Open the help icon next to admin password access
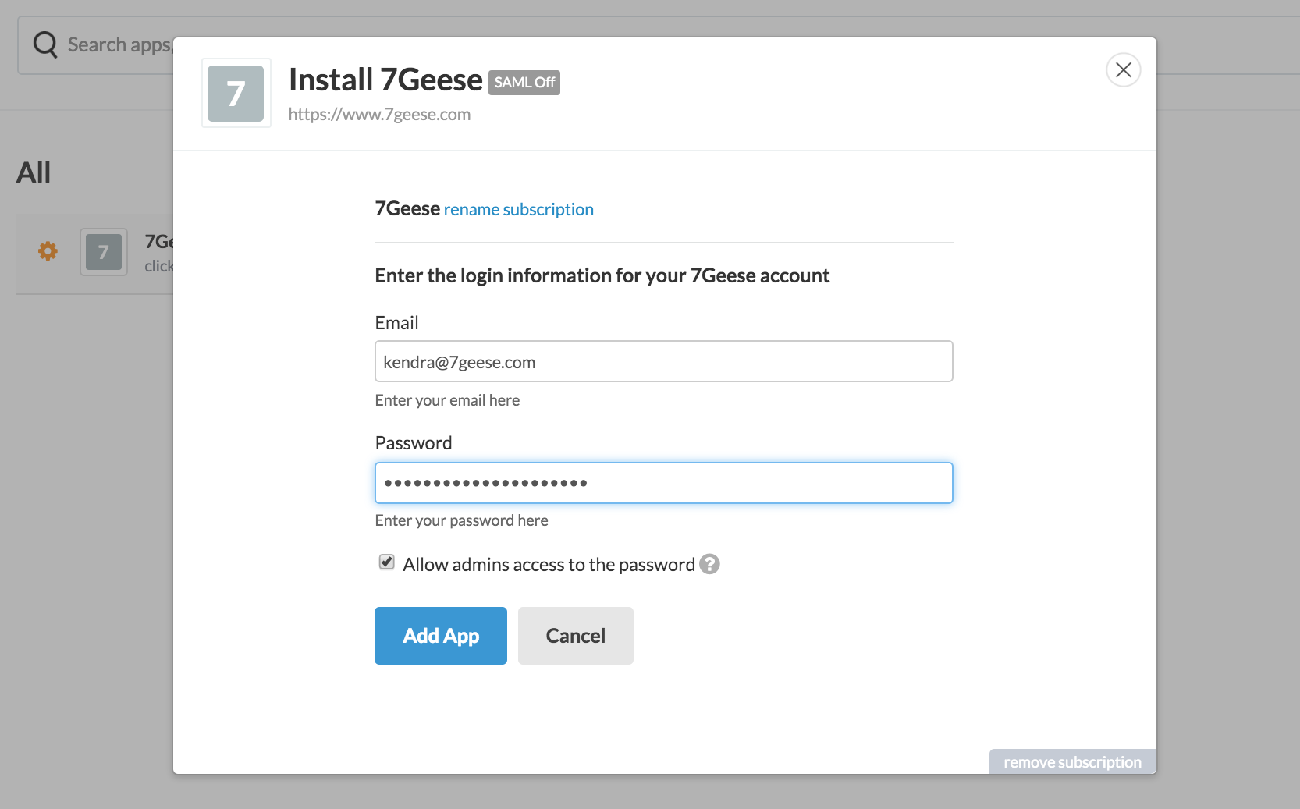Image resolution: width=1300 pixels, height=809 pixels. 709,564
